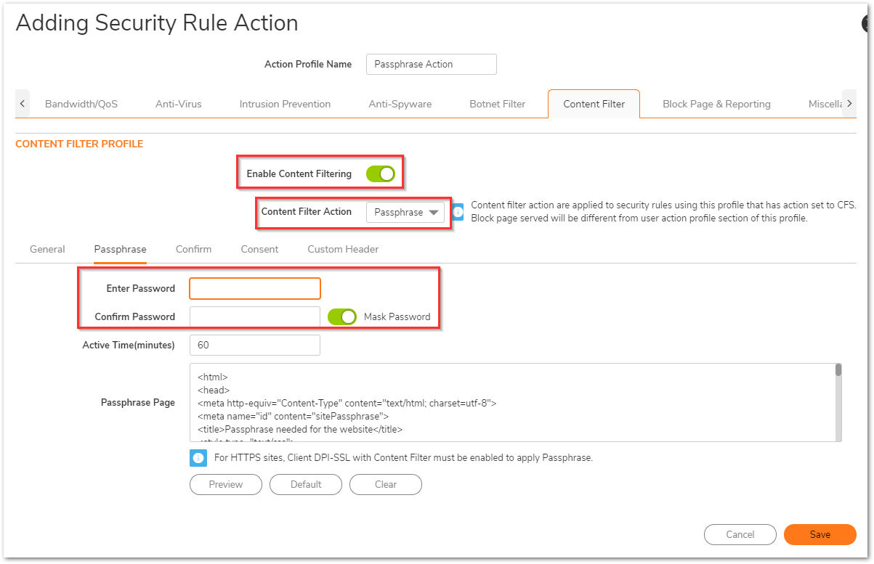This screenshot has width=874, height=564.
Task: Open the Confirm sub-tab
Action: [193, 249]
